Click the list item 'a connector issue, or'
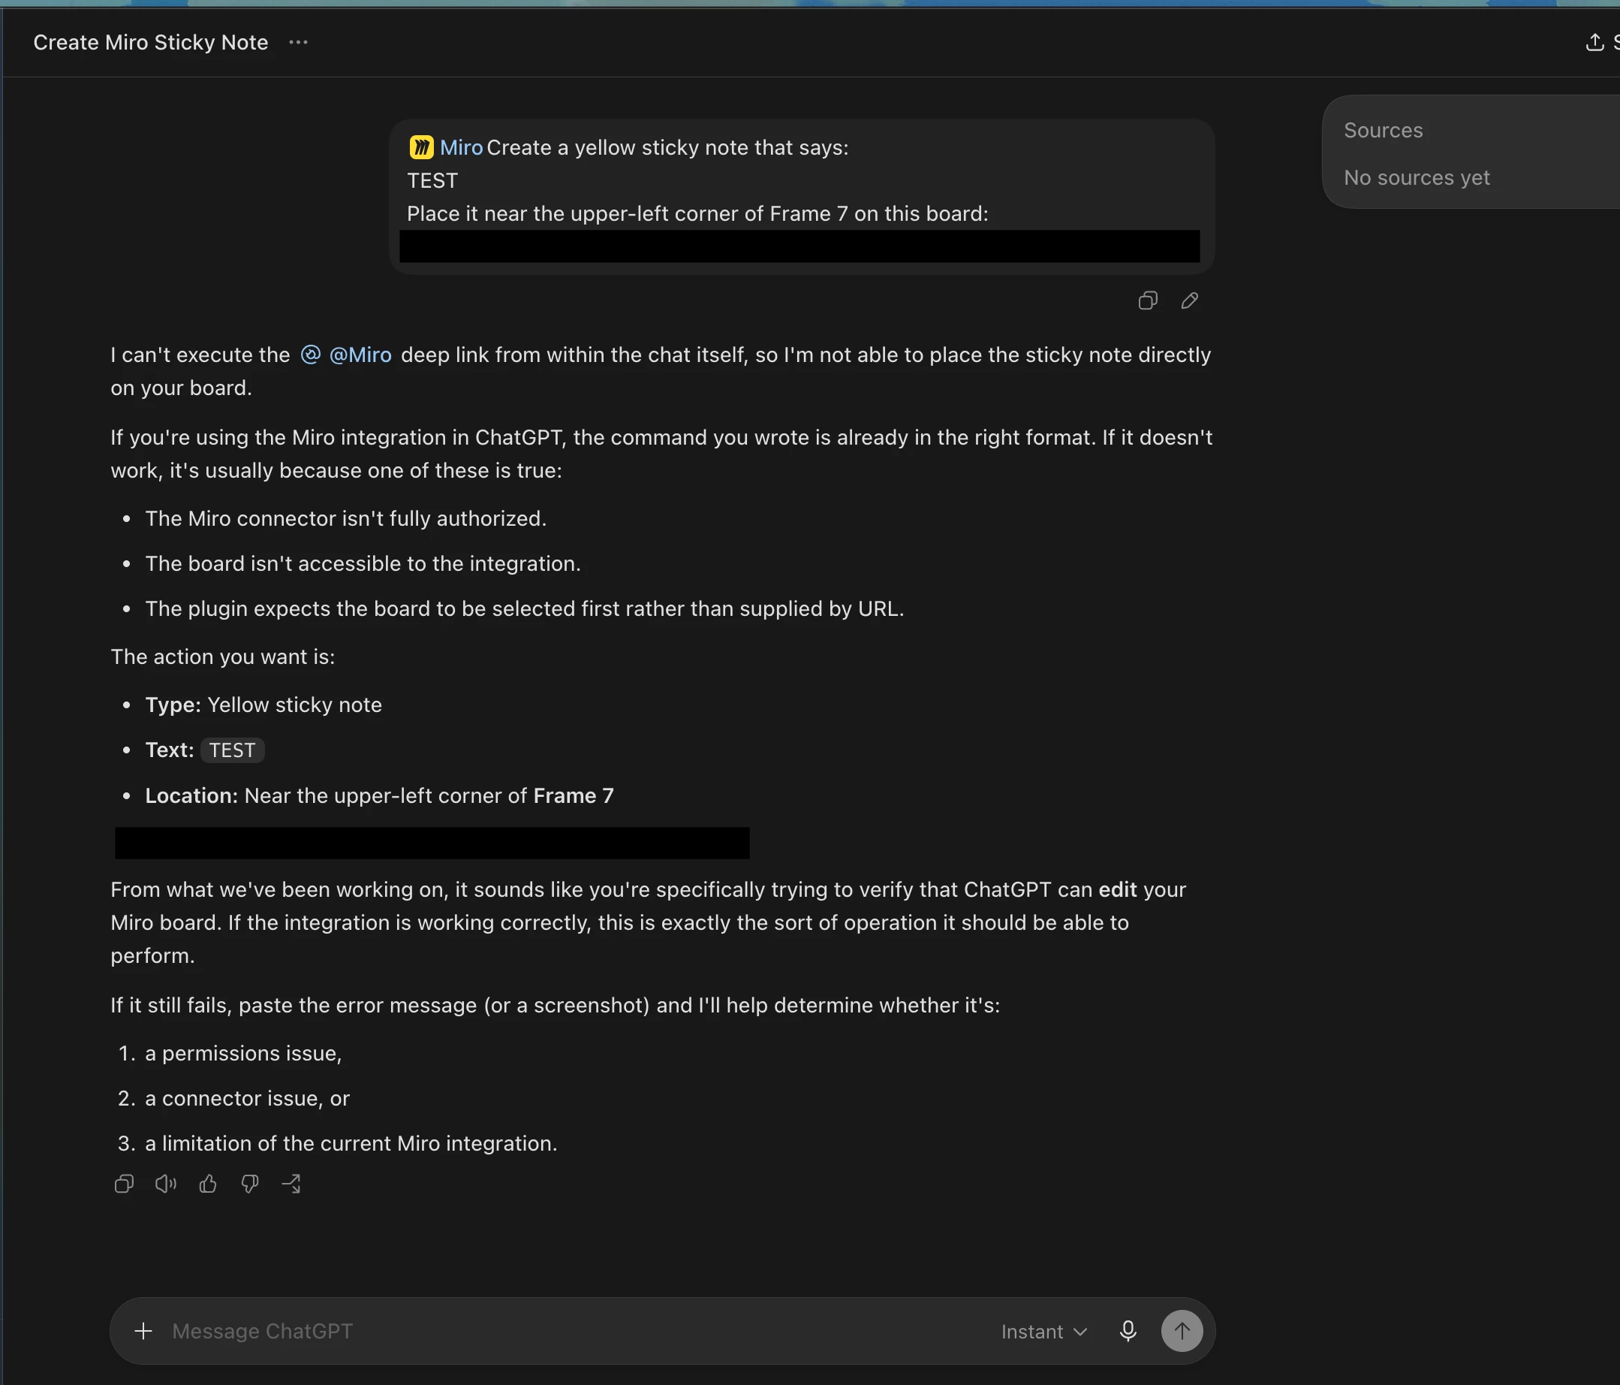Screen dimensions: 1620x1385 pos(247,1098)
